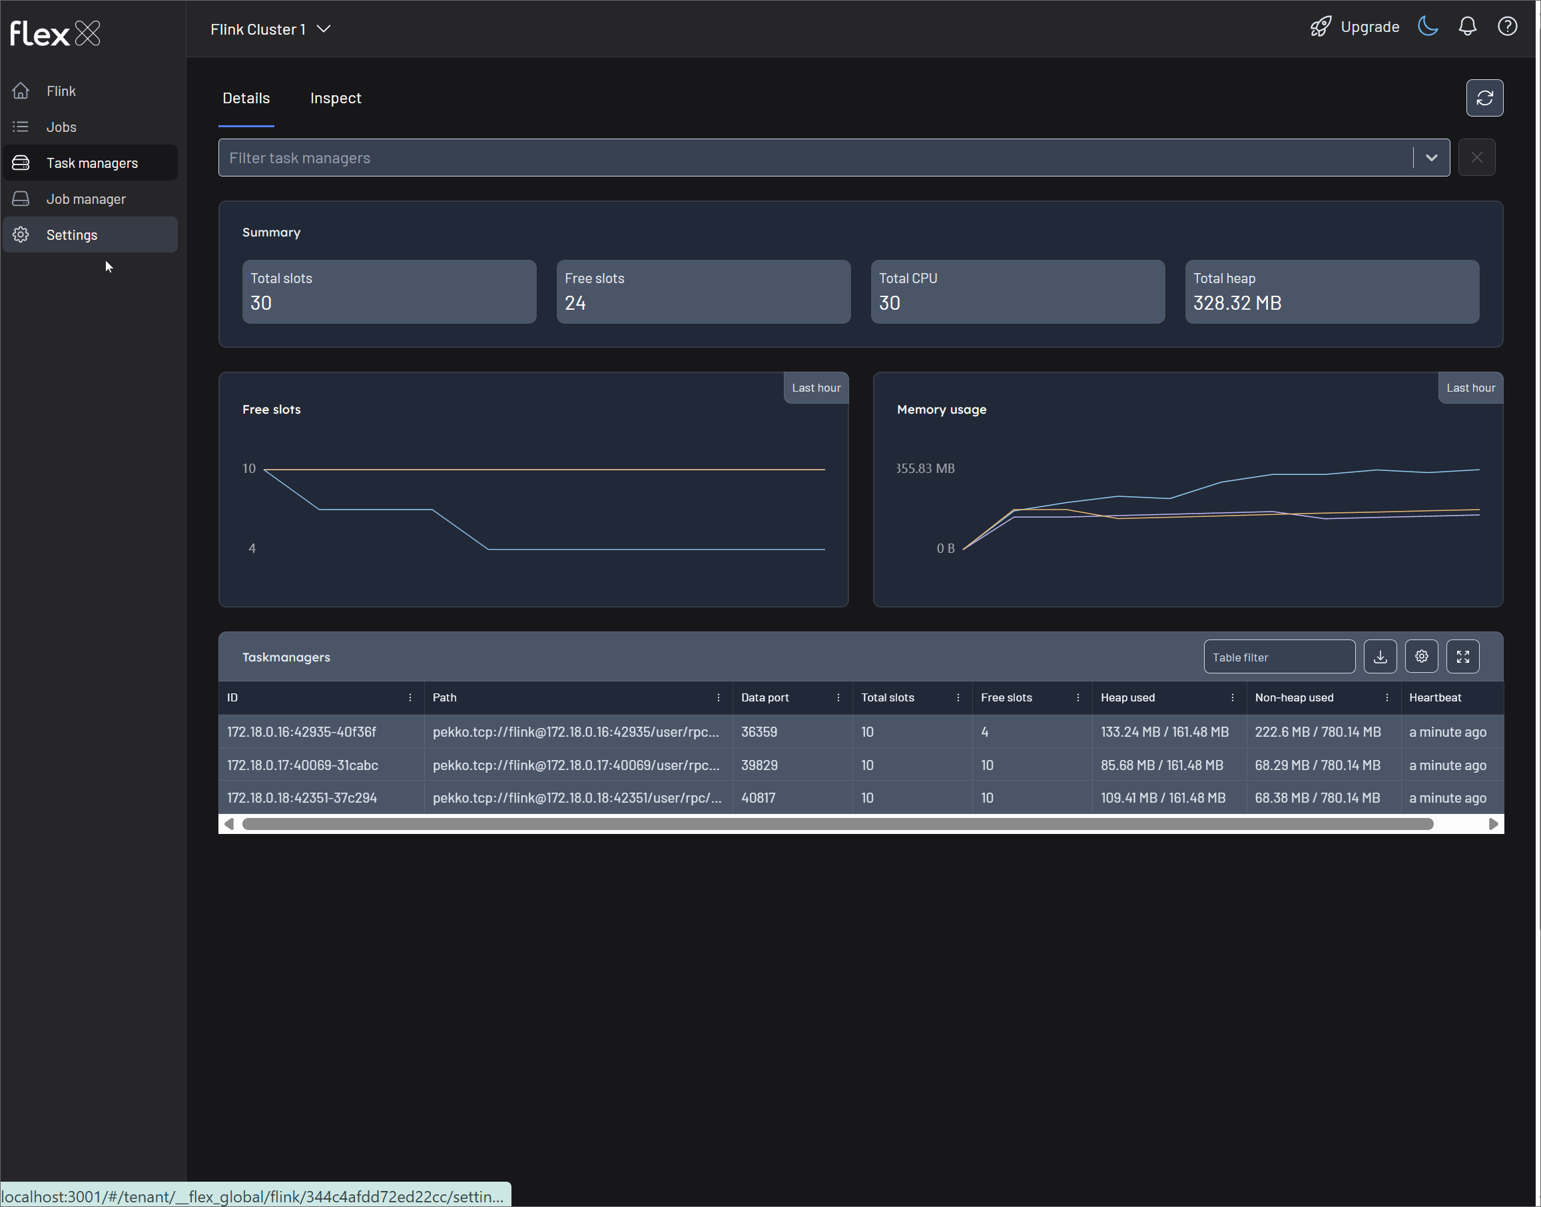Select row 172.18.0.16:42935-40f36f
1541x1207 pixels.
click(x=860, y=732)
